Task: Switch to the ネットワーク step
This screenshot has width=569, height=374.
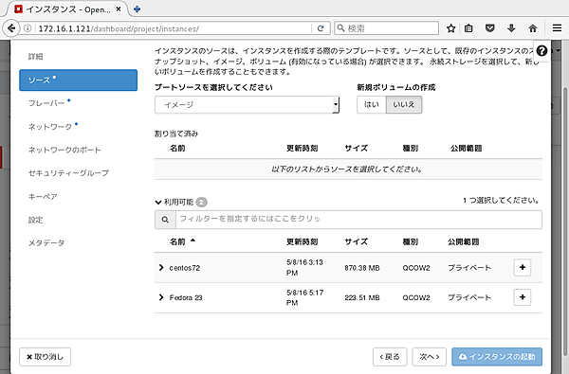Action: pos(50,127)
